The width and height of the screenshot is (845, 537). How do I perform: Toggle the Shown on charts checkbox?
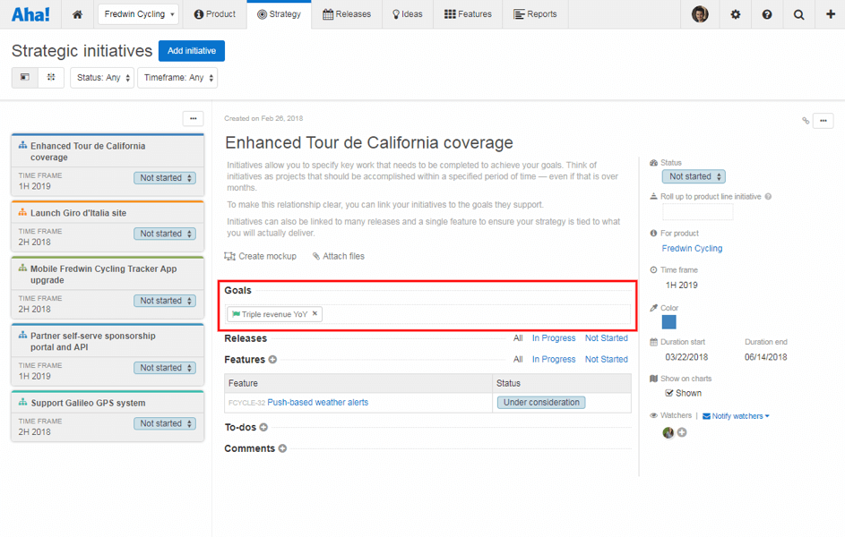point(669,393)
